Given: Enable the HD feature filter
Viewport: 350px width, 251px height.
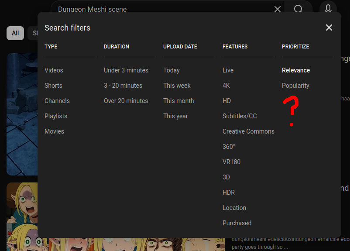Looking at the screenshot, I should (226, 101).
